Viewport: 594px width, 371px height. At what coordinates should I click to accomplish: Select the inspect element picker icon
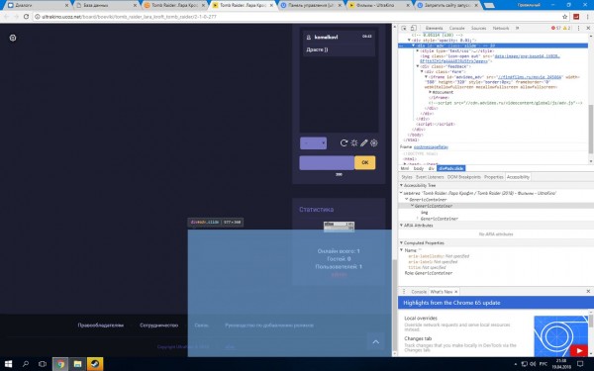[404, 28]
